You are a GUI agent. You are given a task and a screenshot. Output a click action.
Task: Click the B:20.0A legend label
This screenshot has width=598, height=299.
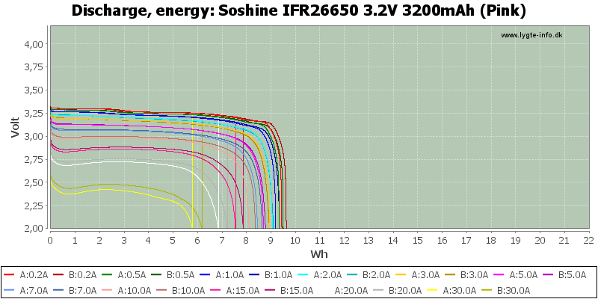405,291
